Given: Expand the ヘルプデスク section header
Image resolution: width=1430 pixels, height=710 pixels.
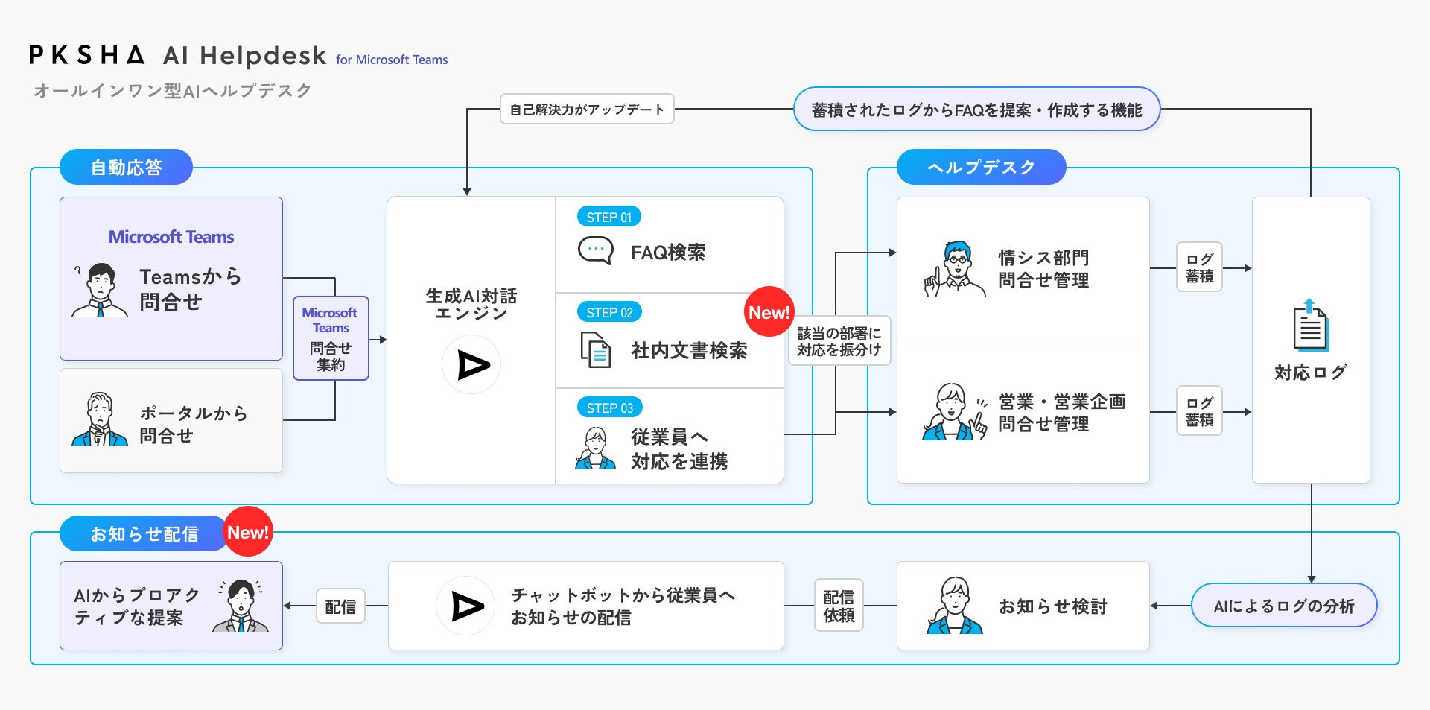Looking at the screenshot, I should tap(979, 167).
